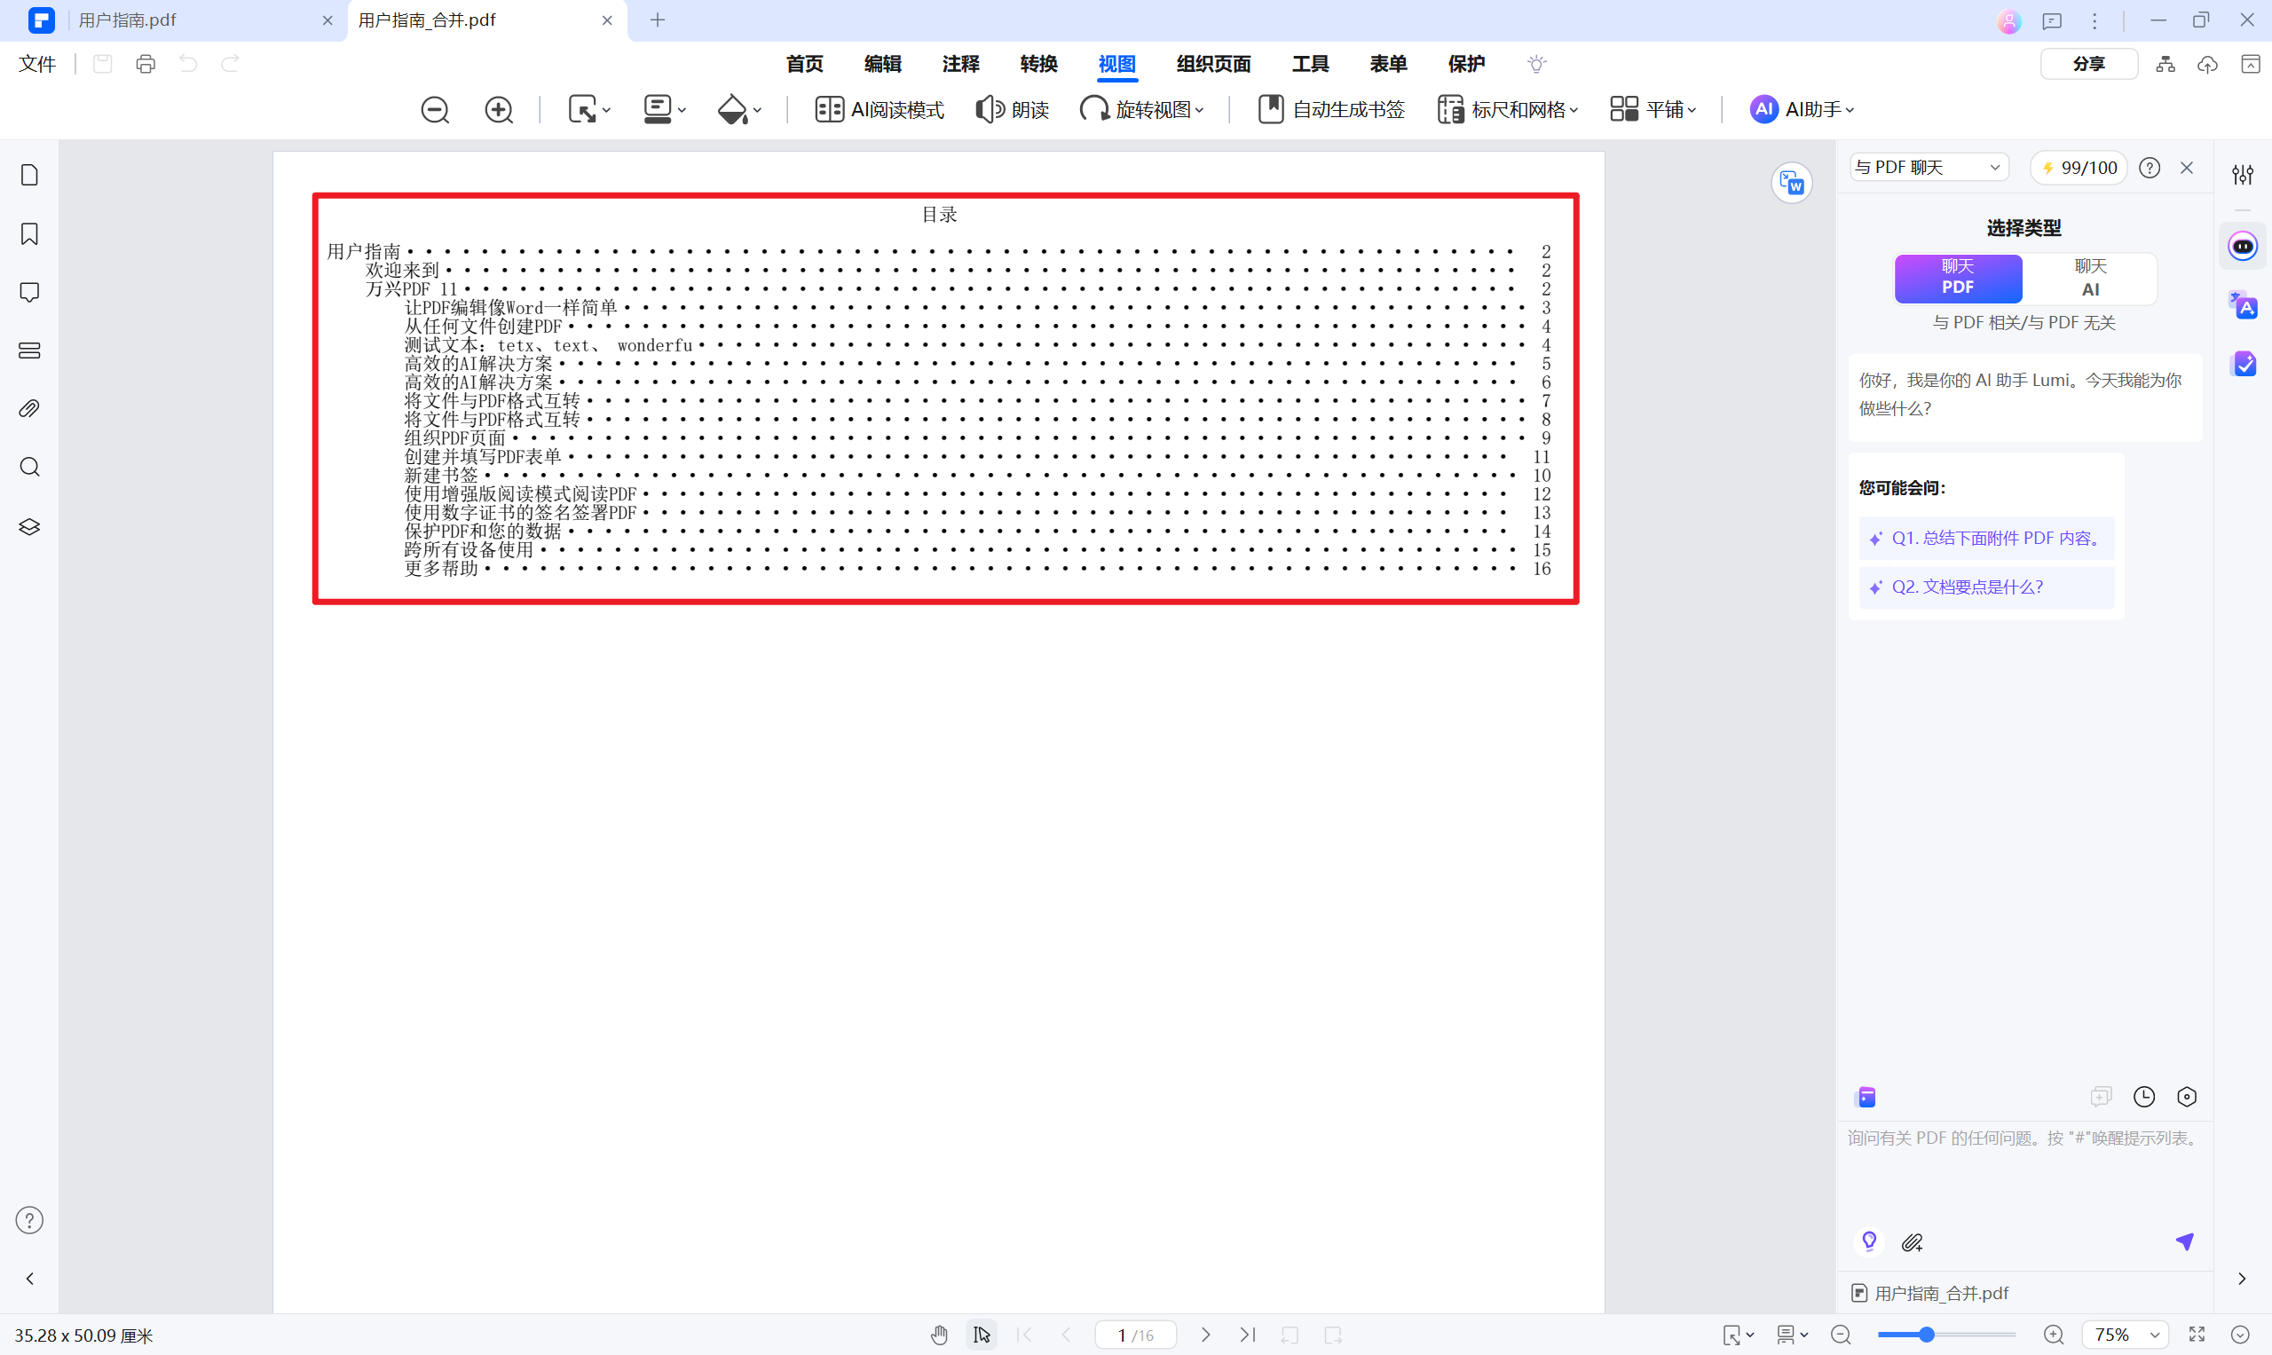
Task: Click the 分享 share button
Action: (2088, 64)
